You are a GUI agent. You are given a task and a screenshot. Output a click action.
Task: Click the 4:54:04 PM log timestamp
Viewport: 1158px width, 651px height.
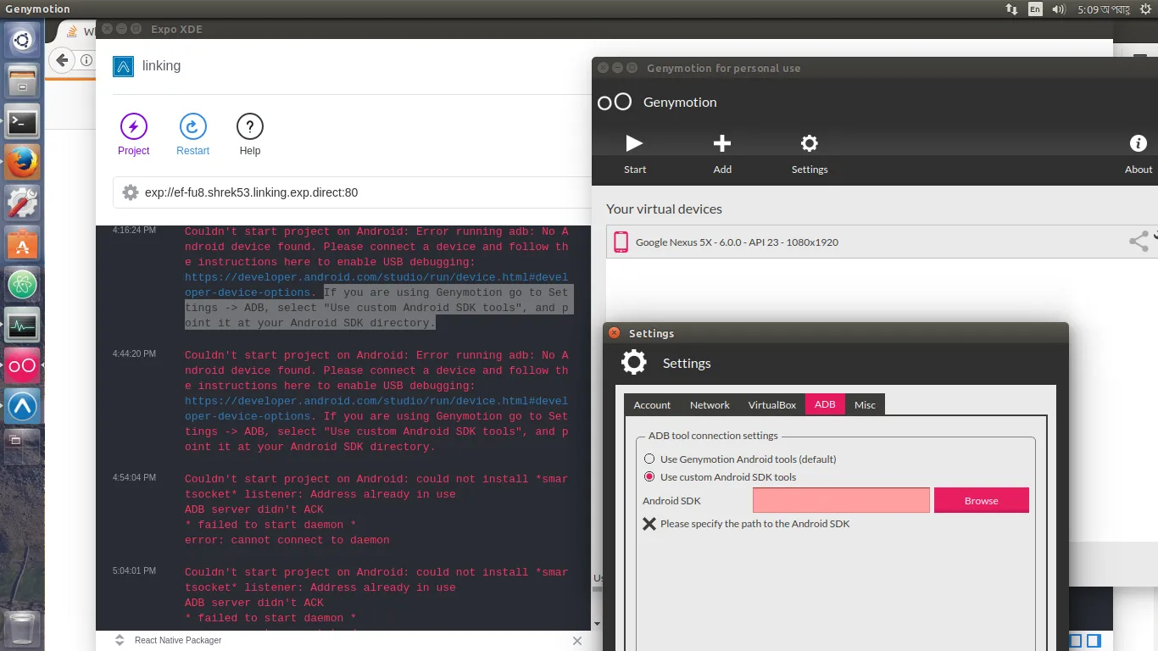point(134,478)
